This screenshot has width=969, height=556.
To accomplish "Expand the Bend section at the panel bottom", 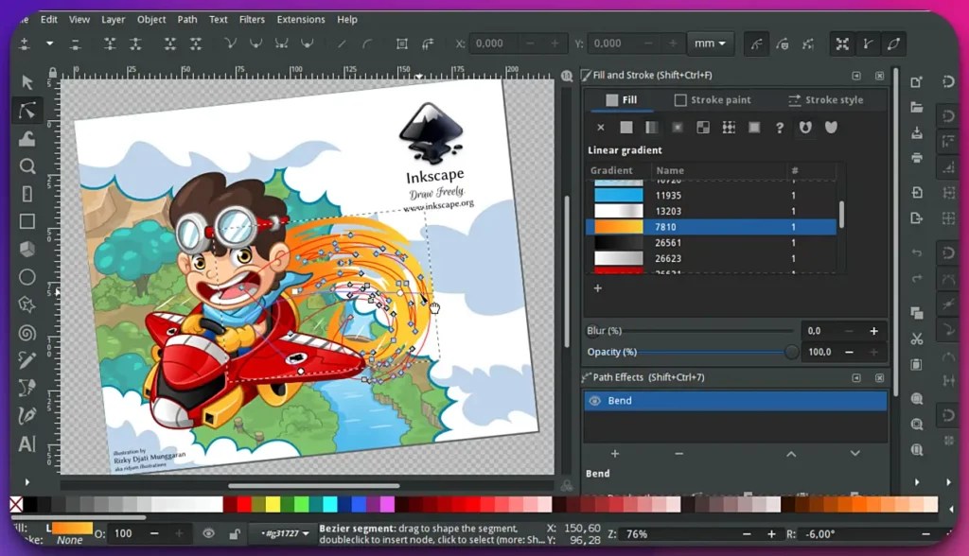I will click(x=597, y=473).
